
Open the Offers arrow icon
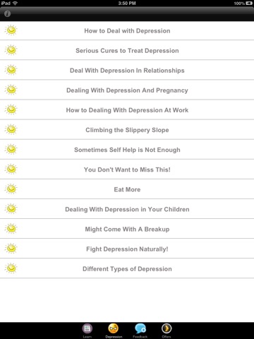point(167,328)
